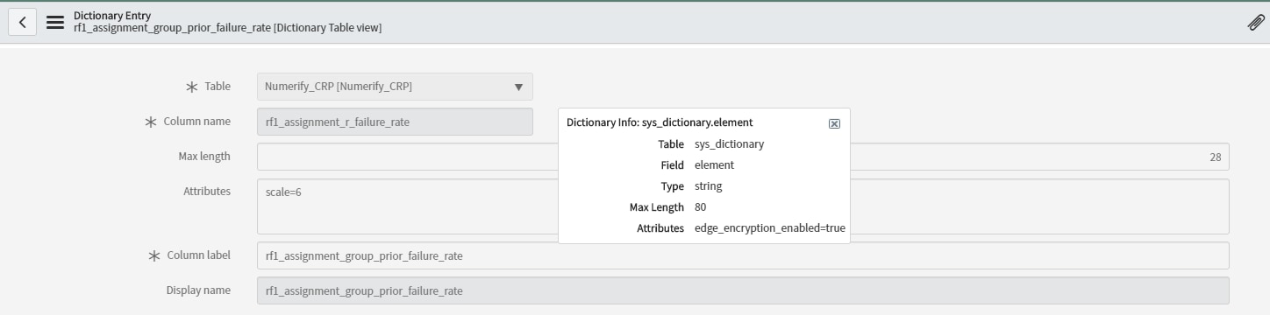
Task: Close the Dictionary Info popup
Action: (834, 123)
